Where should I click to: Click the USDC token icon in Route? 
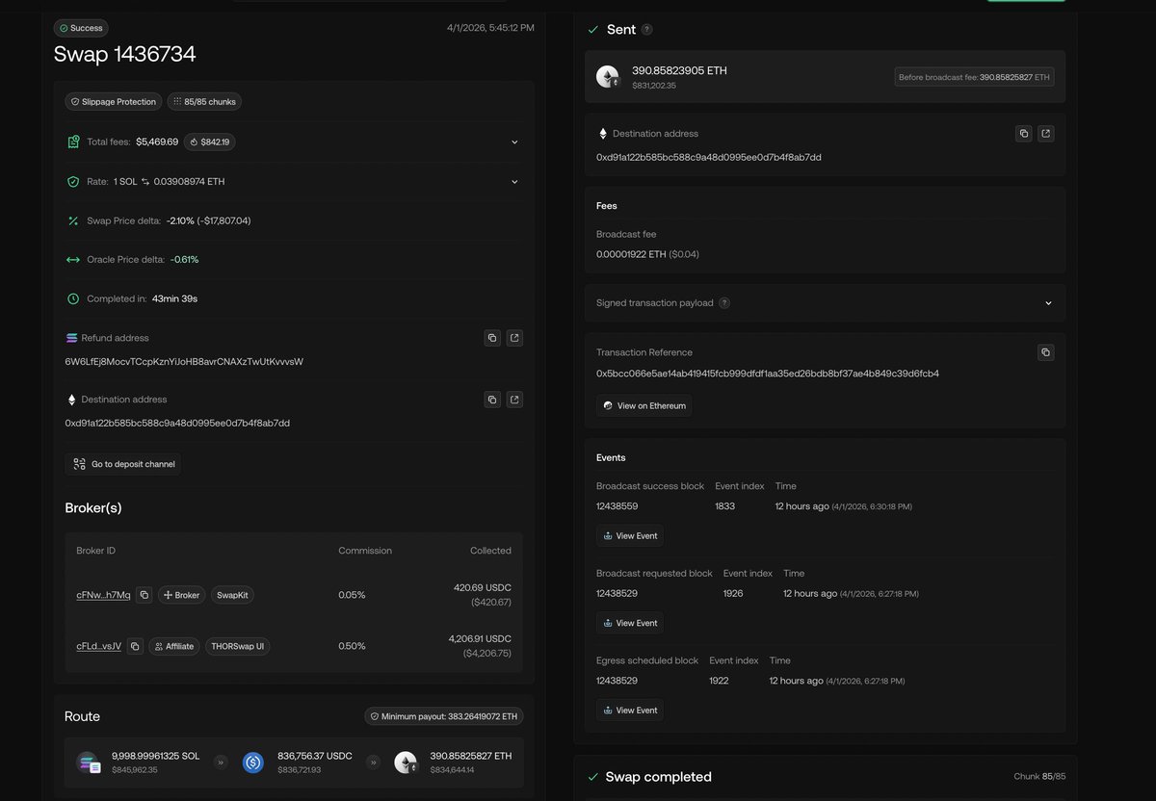click(253, 762)
